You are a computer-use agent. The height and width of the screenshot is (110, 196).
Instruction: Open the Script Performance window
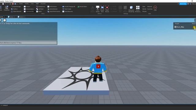pos(54,11)
